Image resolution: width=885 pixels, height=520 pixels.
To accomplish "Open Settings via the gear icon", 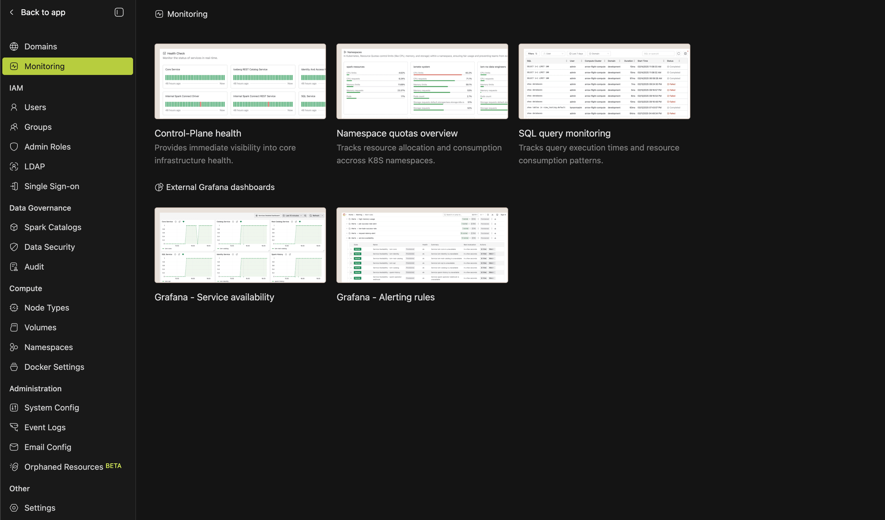I will pyautogui.click(x=14, y=507).
